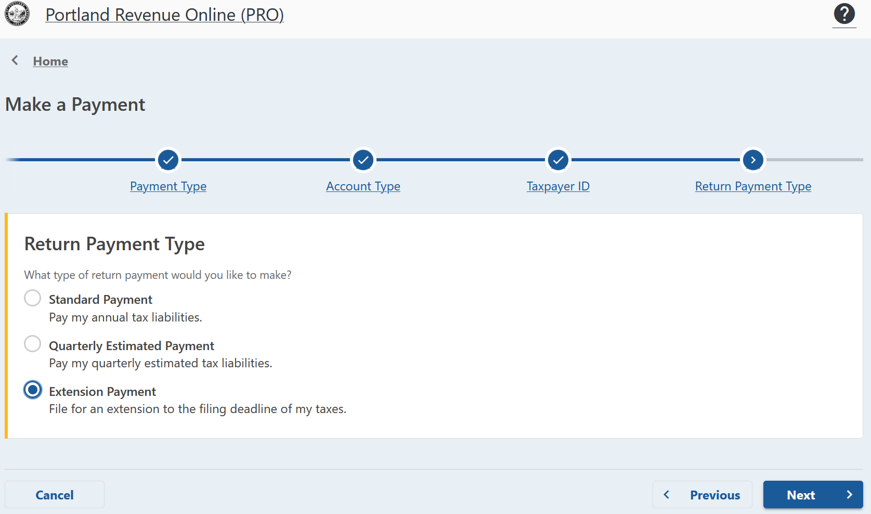Switch to the Taxpayer ID step
Screen dimensions: 871x514
click(x=557, y=186)
